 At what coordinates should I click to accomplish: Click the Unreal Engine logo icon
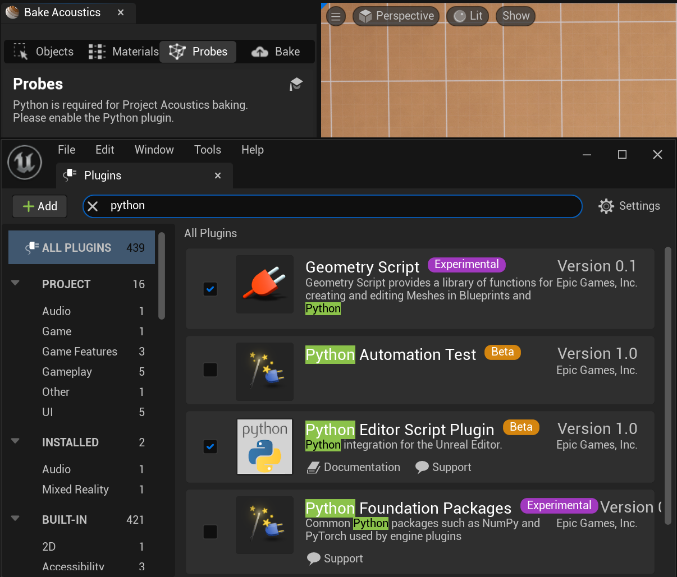[x=25, y=162]
